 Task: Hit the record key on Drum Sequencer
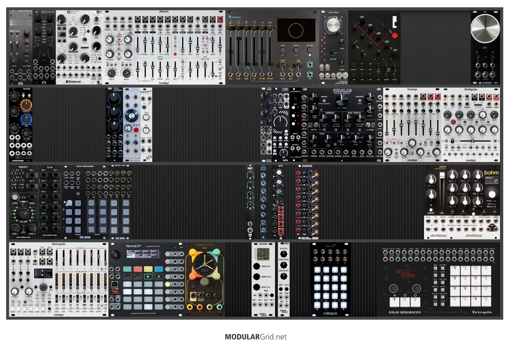point(415,302)
